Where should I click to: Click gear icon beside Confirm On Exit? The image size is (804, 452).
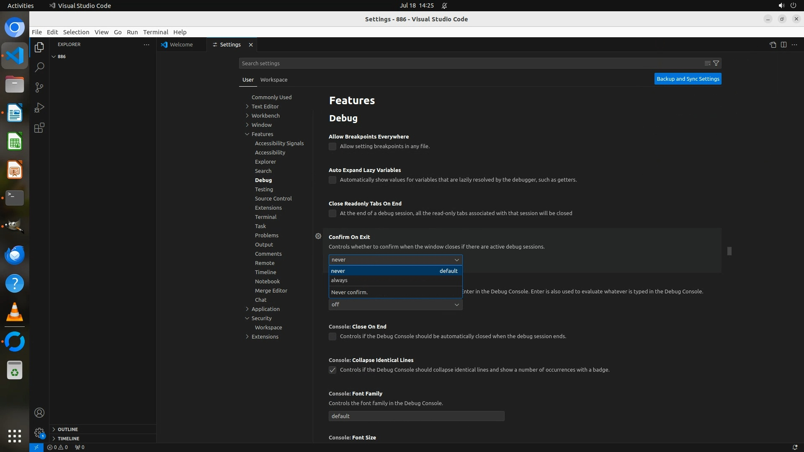[318, 236]
